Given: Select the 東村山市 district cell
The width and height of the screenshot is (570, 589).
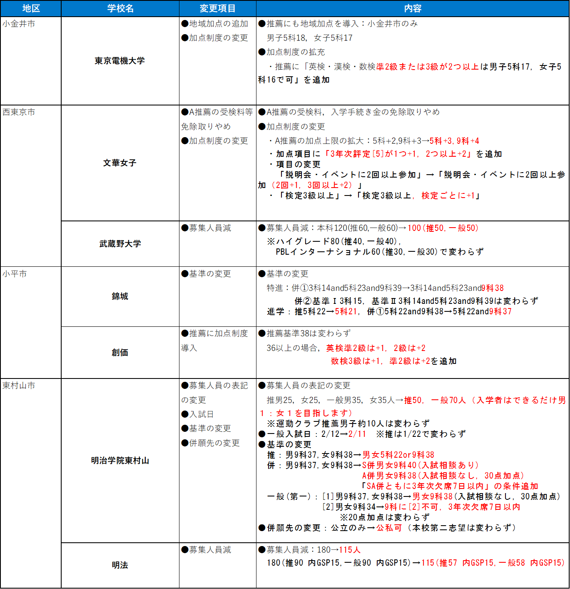Looking at the screenshot, I should pos(31,484).
